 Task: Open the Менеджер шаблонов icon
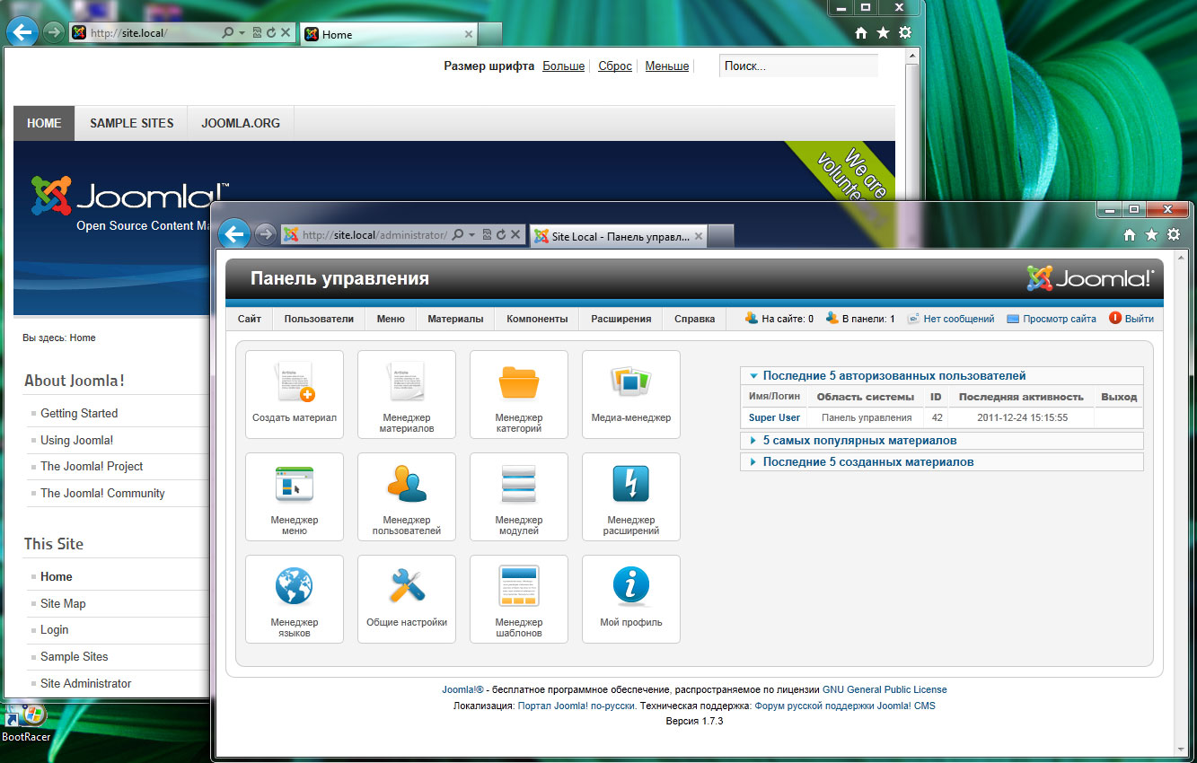(519, 599)
